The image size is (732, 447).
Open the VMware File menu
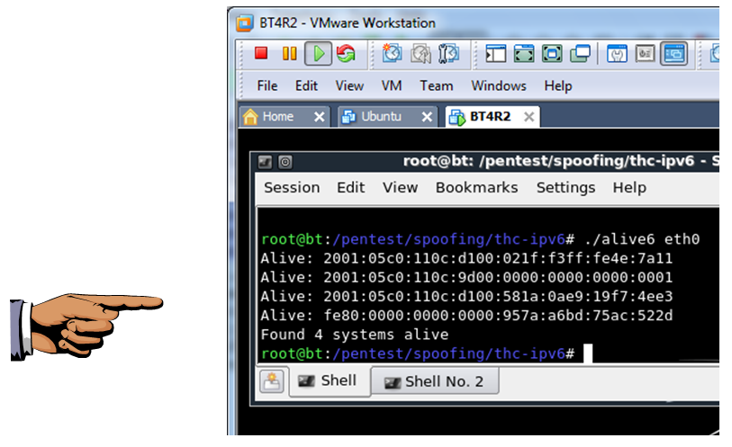click(267, 85)
